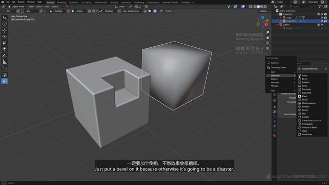This screenshot has width=329, height=185.
Task: Open the Render menu
Action: (x=21, y=2)
